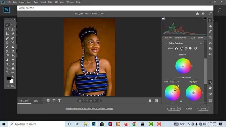Click the Cancel button
Screen dimensions: 226x127
(189, 109)
